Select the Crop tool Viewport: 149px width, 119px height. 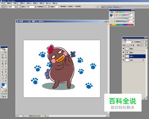tap(3, 57)
